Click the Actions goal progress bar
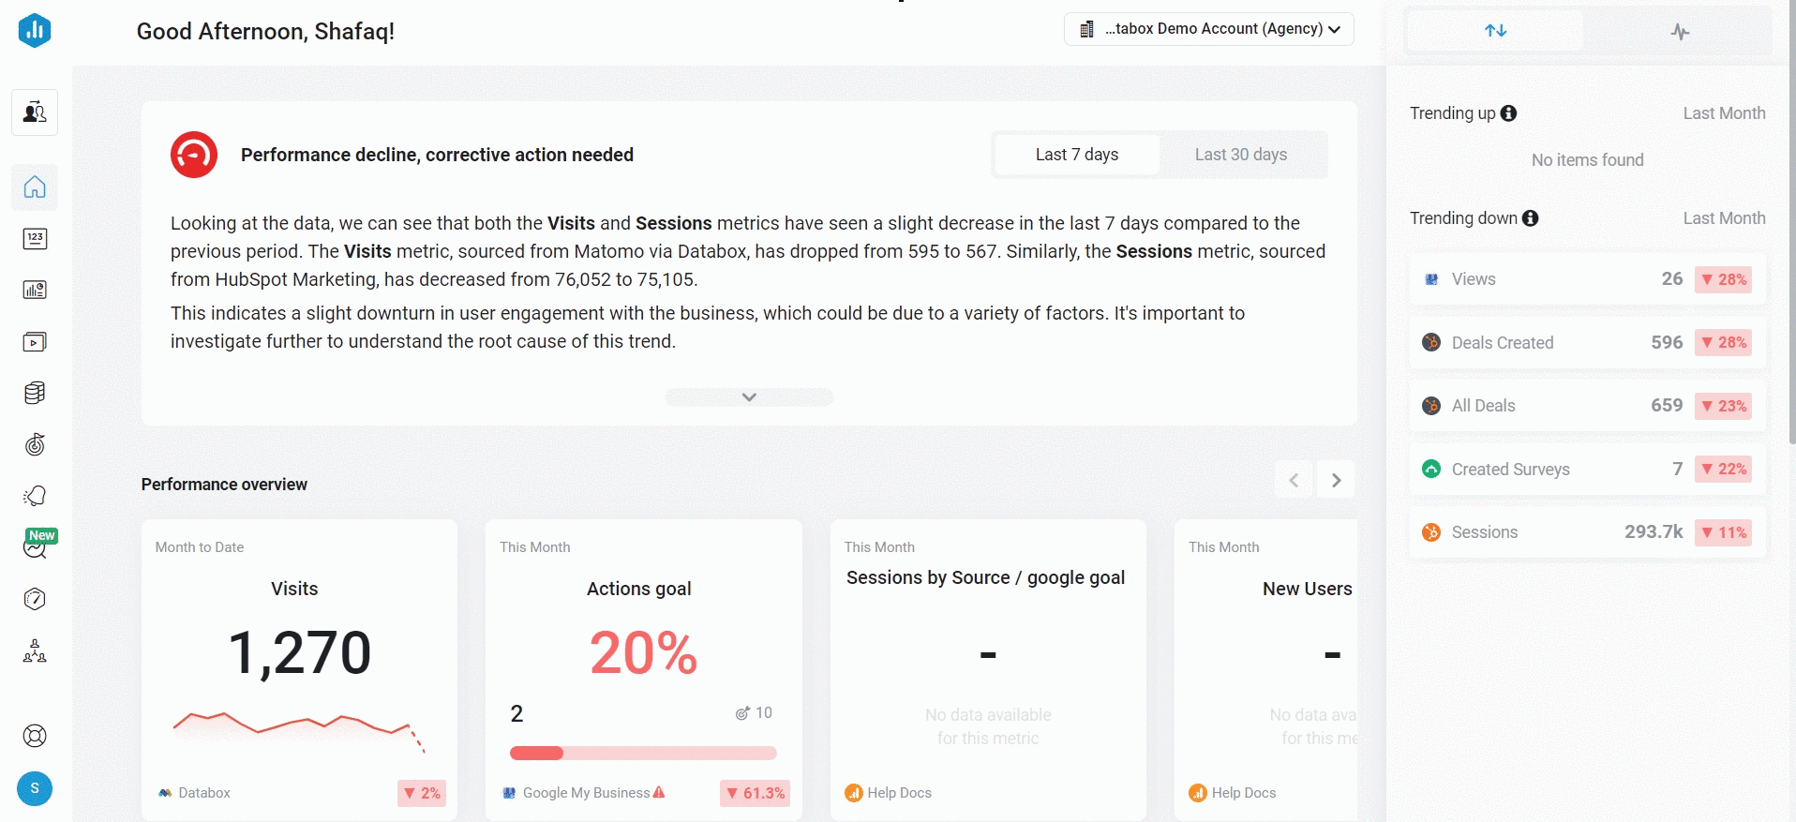This screenshot has height=822, width=1796. pos(643,753)
